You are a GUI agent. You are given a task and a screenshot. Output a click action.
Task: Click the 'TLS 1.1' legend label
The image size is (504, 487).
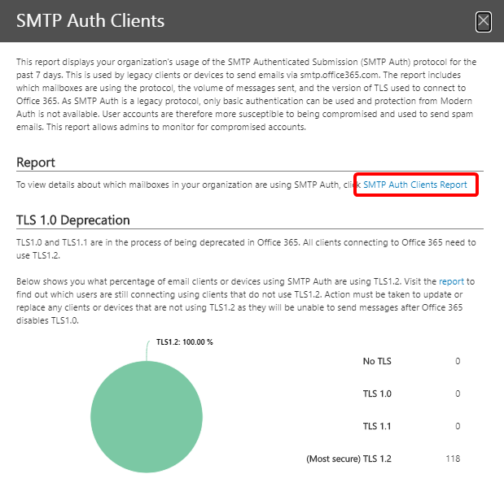tap(375, 426)
